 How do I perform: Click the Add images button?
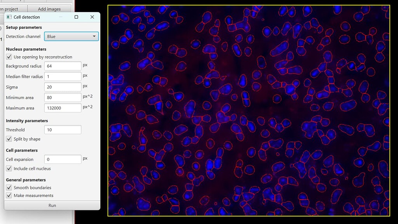coord(49,9)
